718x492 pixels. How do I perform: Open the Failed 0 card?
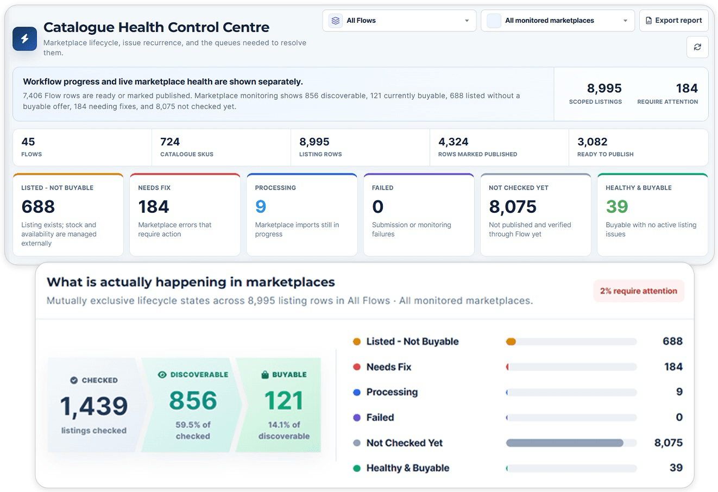click(419, 215)
